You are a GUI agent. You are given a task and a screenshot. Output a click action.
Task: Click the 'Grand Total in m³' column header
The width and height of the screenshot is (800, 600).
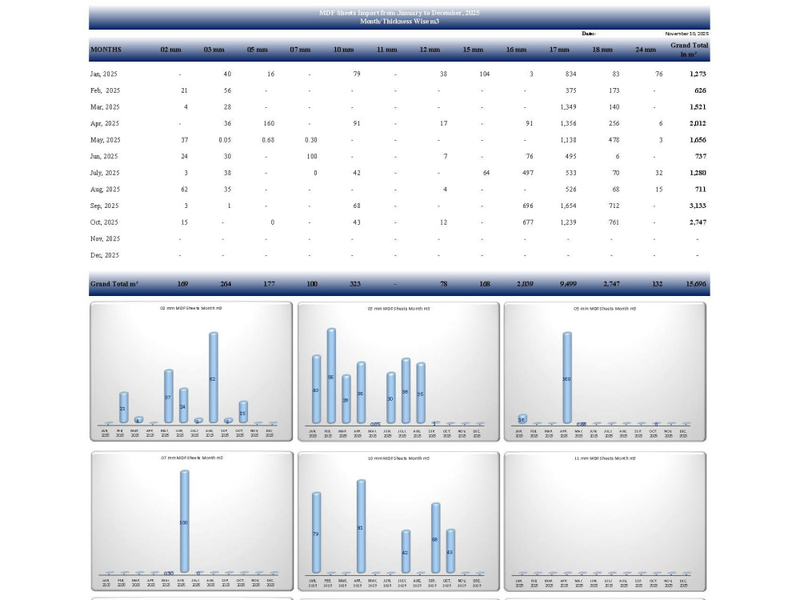click(x=689, y=50)
